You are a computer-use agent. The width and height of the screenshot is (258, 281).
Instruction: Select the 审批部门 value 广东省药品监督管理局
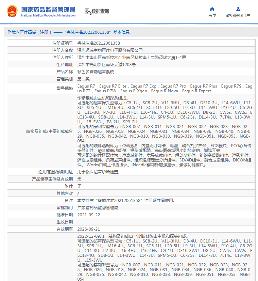(98, 207)
